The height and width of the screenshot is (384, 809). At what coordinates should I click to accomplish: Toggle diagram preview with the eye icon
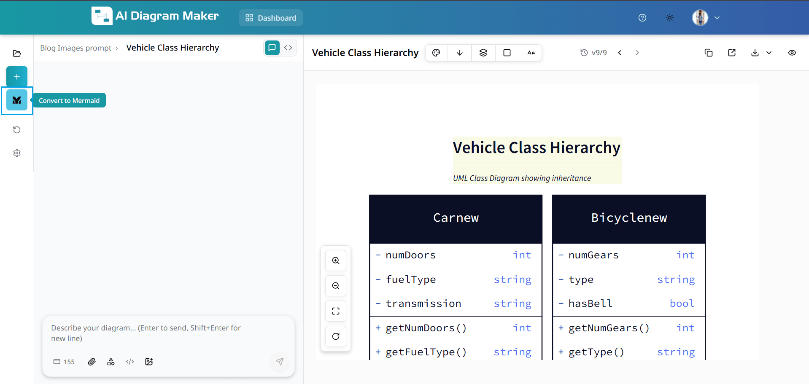click(792, 53)
